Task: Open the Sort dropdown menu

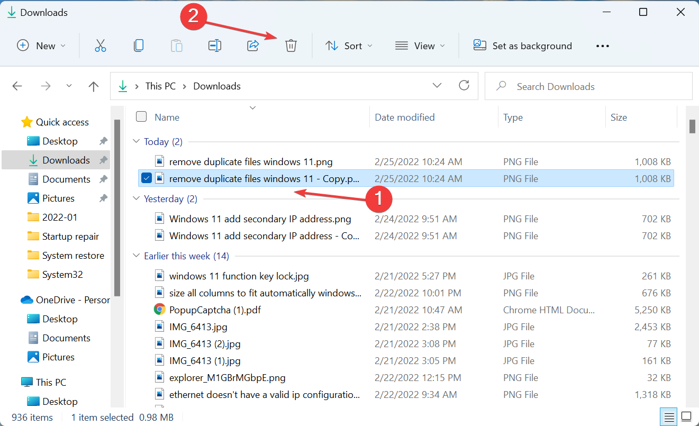Action: coord(348,46)
